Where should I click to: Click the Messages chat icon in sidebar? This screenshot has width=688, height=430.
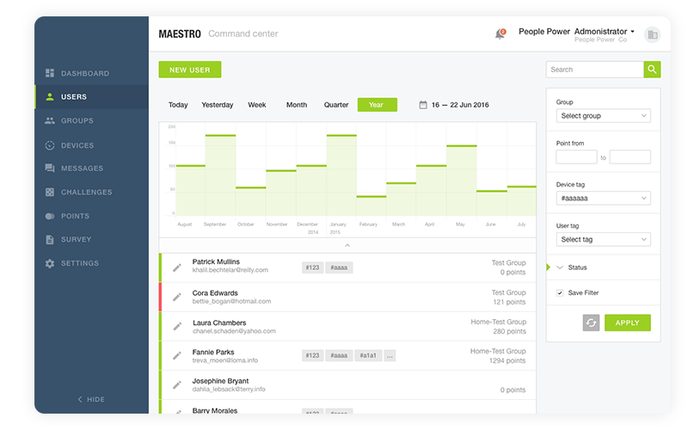click(50, 168)
